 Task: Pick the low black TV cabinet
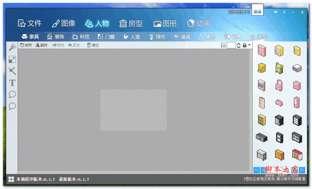[x=262, y=137]
